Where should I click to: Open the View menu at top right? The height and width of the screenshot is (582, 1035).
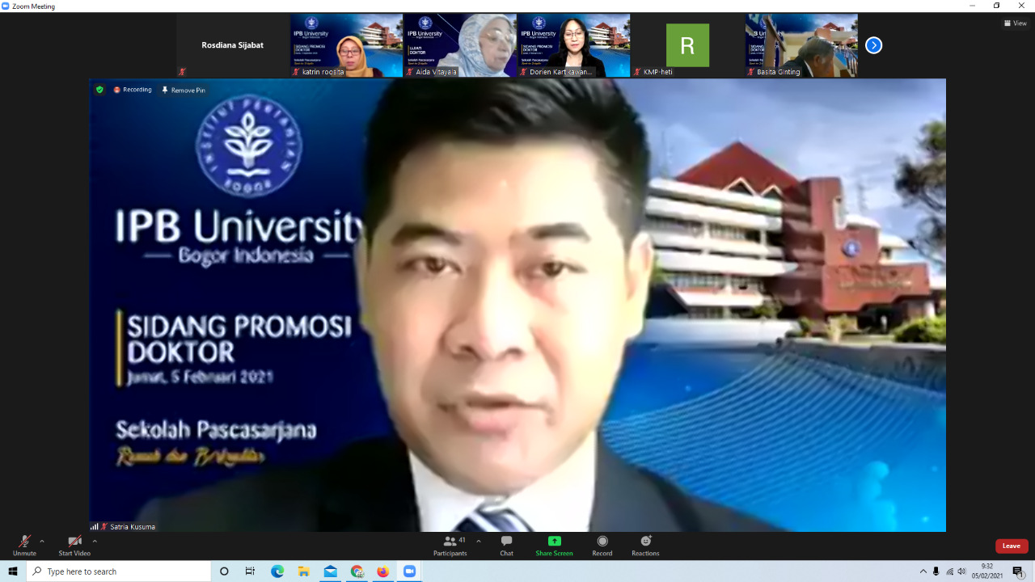1015,23
